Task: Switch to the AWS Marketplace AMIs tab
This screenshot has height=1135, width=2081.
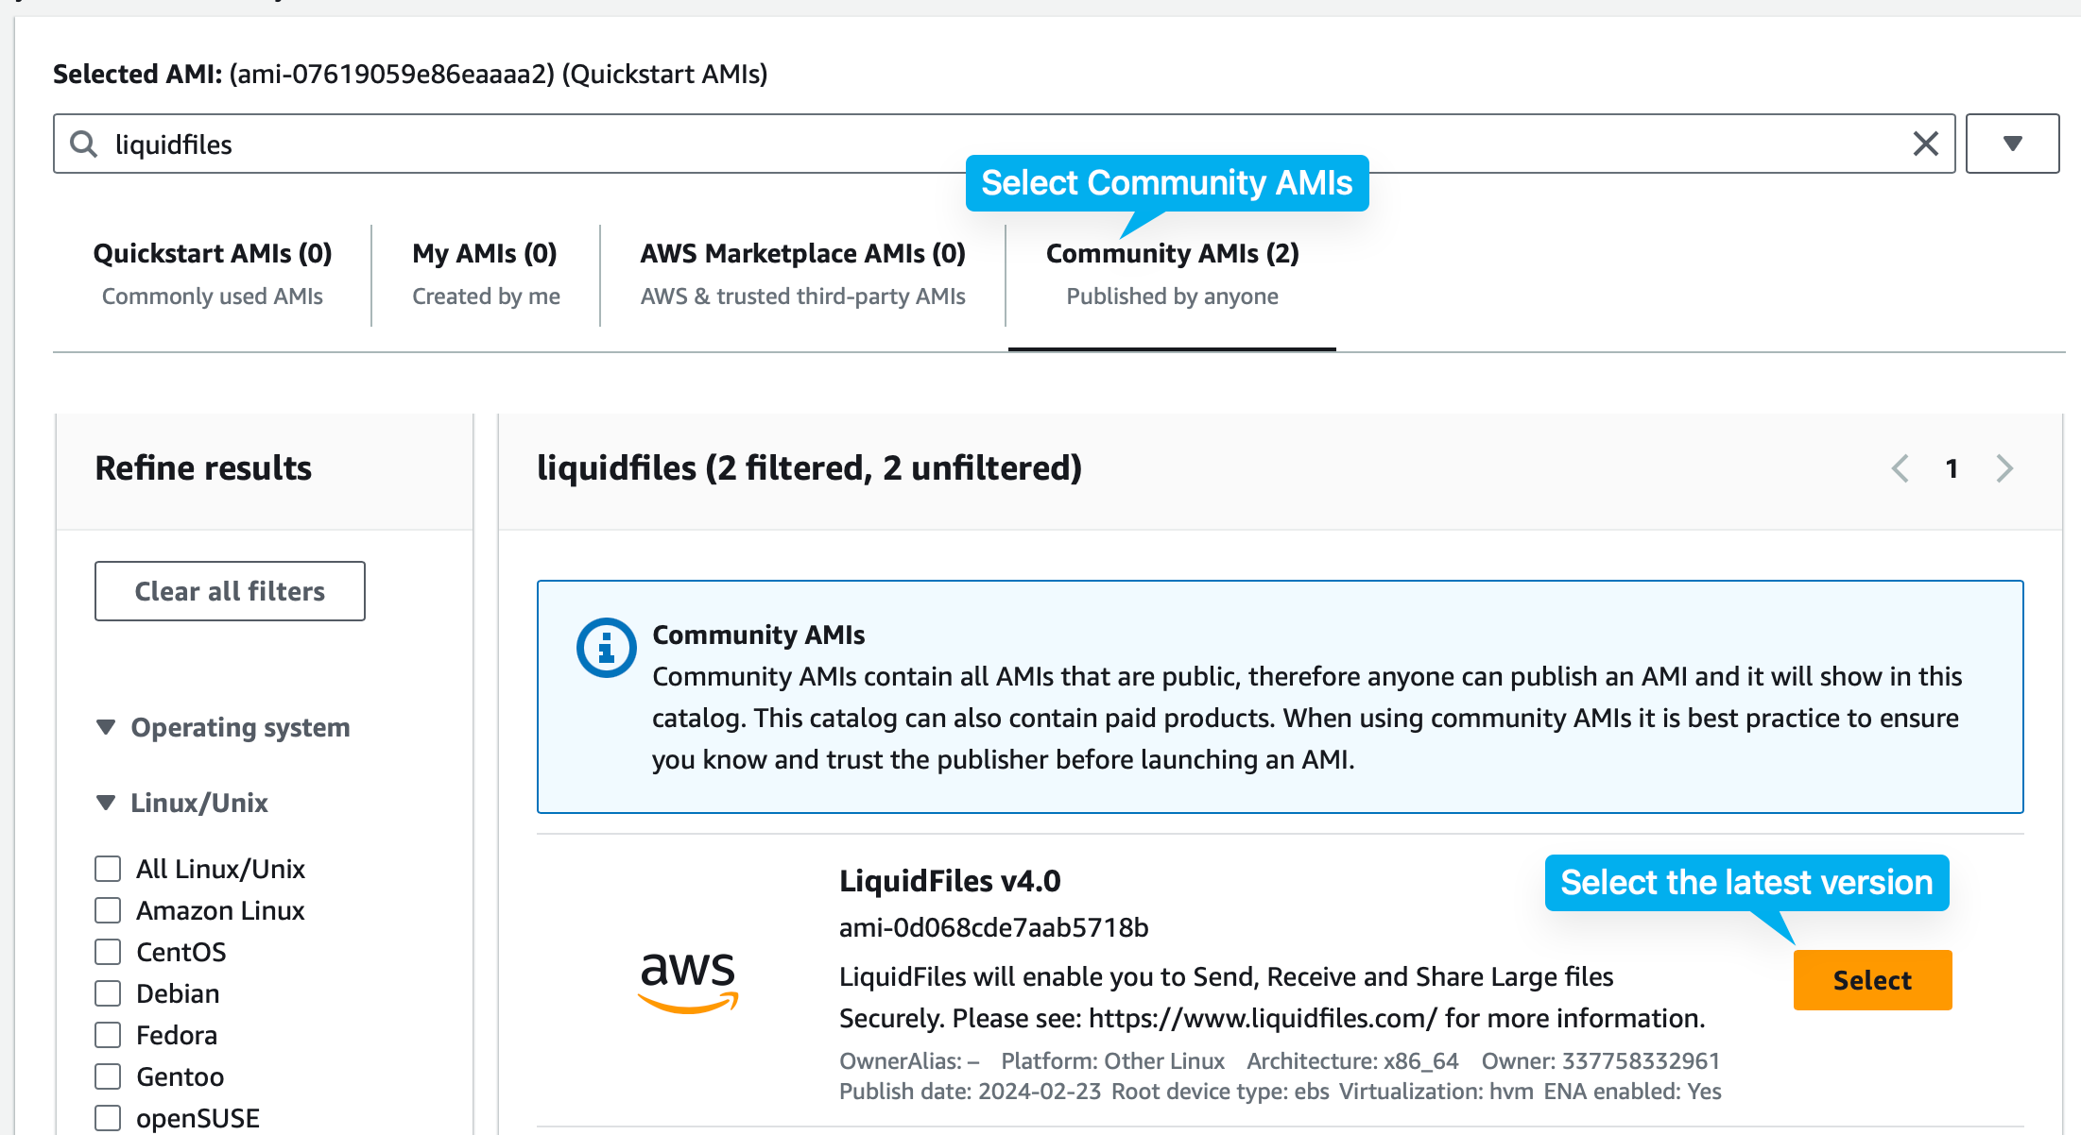Action: pyautogui.click(x=802, y=253)
